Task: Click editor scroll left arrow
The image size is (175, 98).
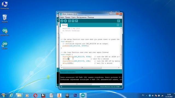Action: pyautogui.click(x=62, y=68)
